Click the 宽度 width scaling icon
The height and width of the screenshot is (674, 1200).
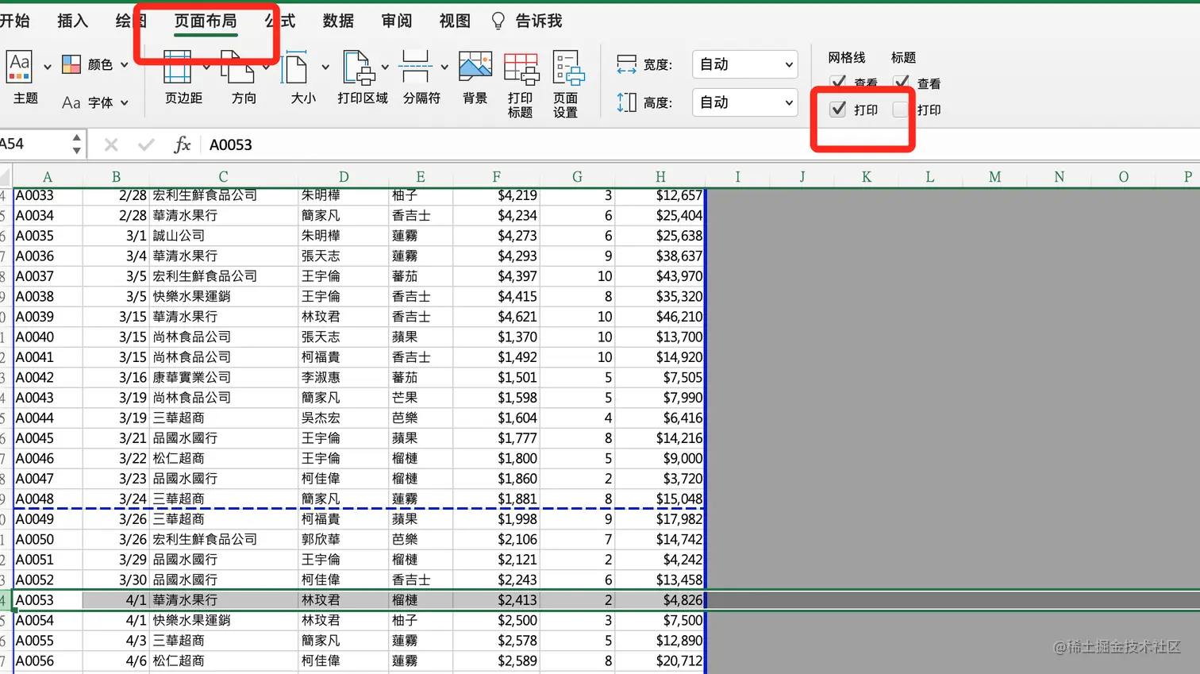point(626,64)
